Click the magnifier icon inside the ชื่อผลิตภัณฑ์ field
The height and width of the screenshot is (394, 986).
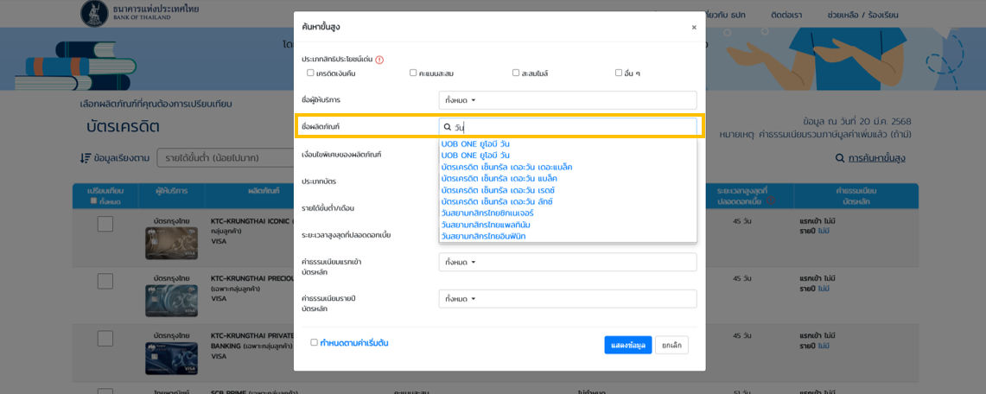(448, 127)
